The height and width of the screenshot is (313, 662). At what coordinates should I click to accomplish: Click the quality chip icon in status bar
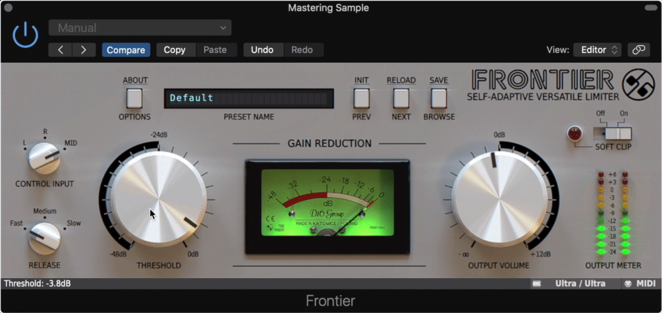coord(537,283)
